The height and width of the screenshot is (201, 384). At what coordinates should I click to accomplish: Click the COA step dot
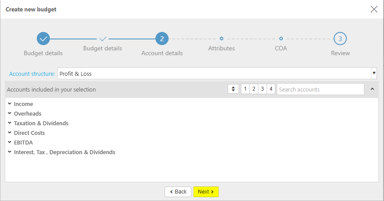(x=281, y=39)
